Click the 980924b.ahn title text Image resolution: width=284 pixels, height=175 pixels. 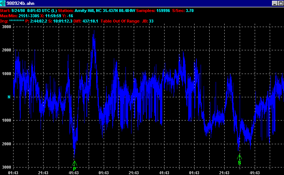(x=20, y=3)
